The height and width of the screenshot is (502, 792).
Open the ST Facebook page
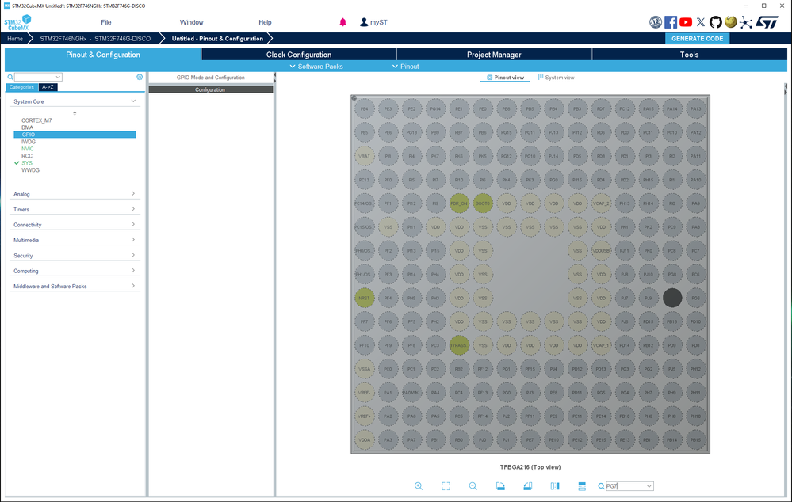[670, 21]
